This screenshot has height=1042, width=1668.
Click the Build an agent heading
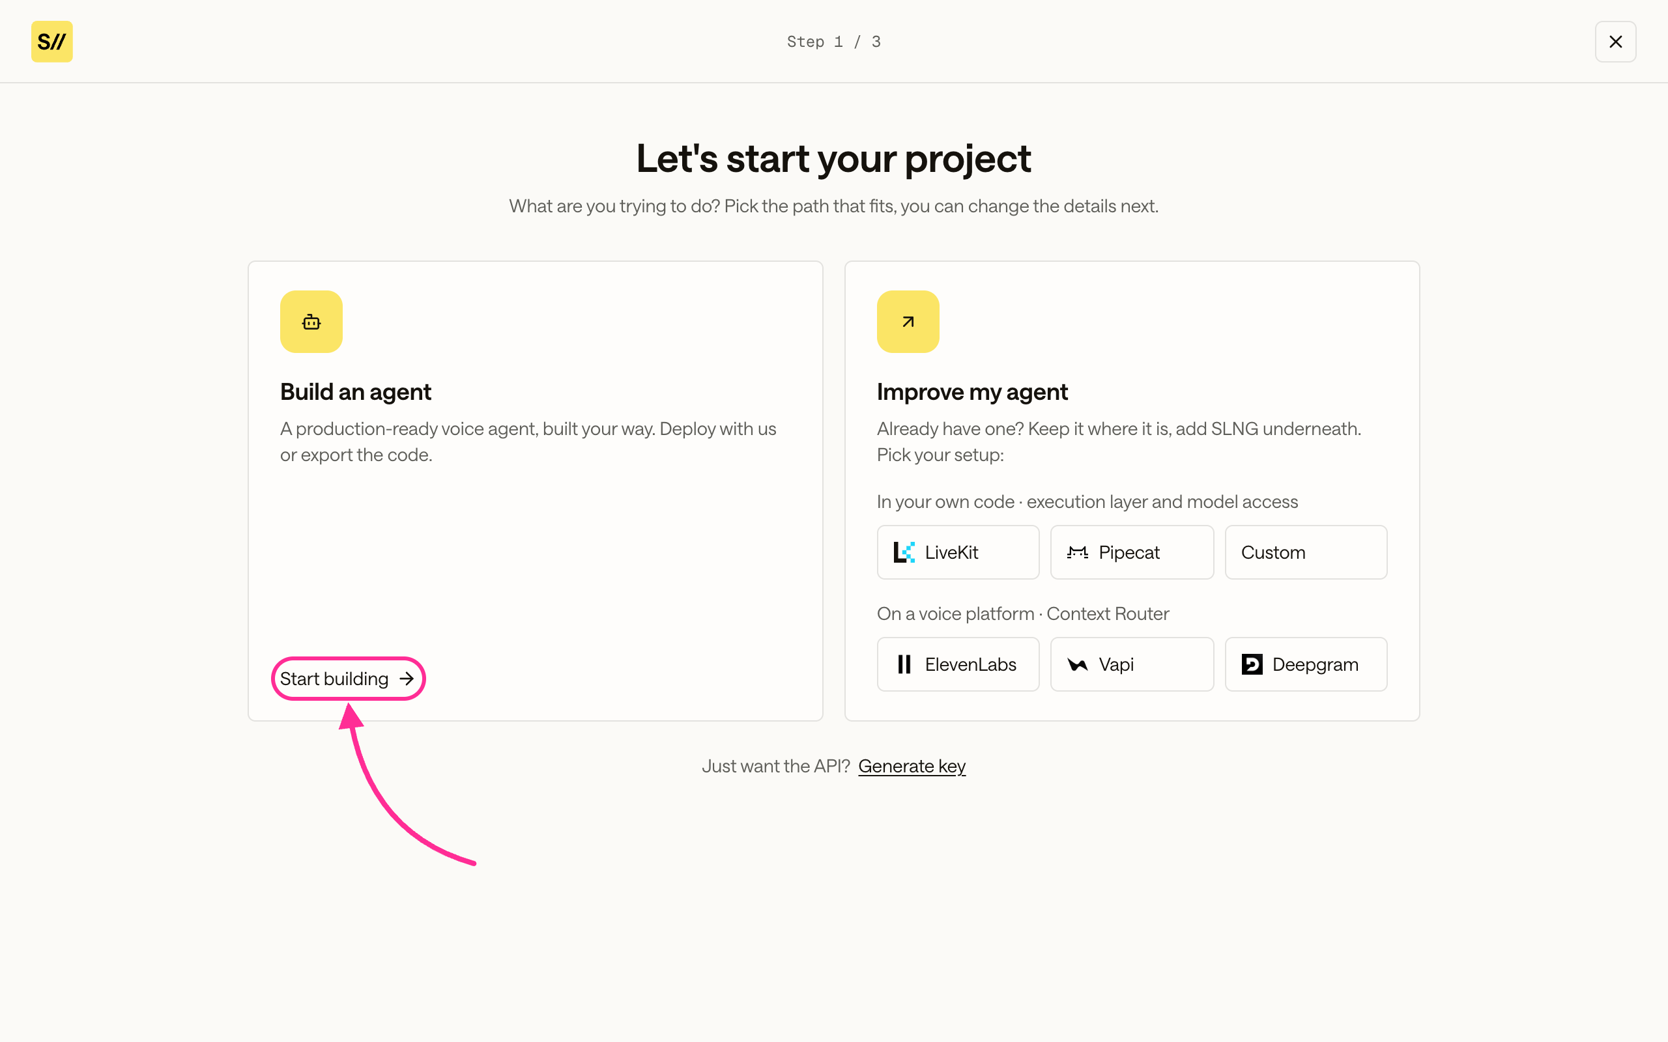coord(356,391)
